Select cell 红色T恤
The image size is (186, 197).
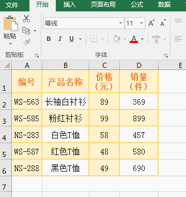click(66, 151)
